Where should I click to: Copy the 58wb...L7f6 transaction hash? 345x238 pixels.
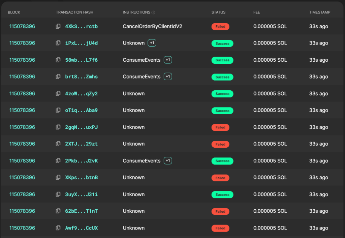pyautogui.click(x=58, y=60)
